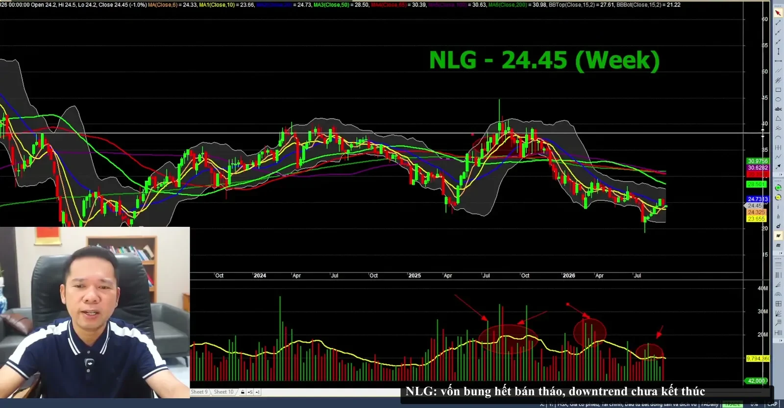Select the arrow pointer tool
This screenshot has width=784, height=408.
pyautogui.click(x=778, y=13)
